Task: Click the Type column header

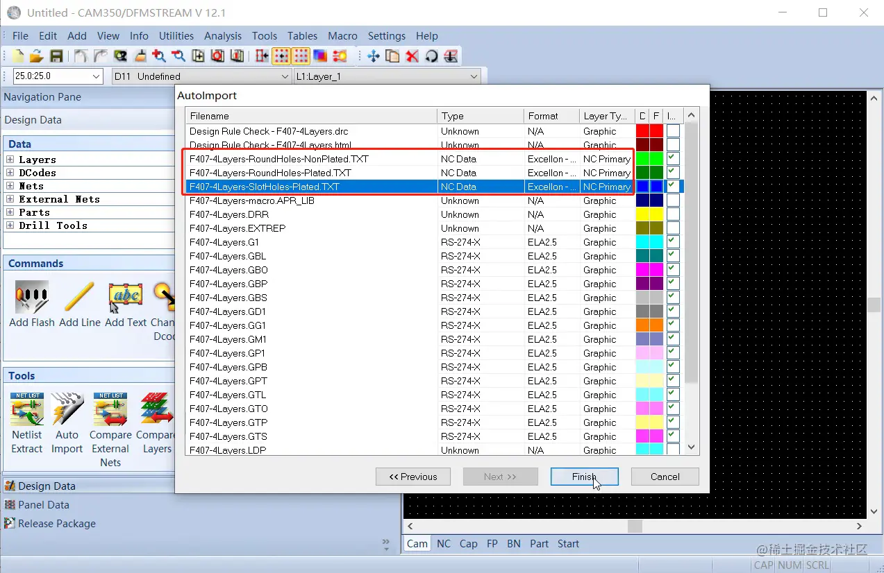Action: pos(481,116)
